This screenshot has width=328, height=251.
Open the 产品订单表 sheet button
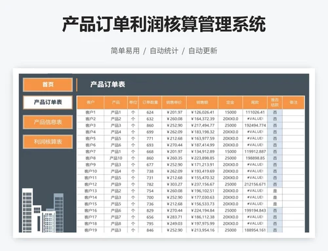(48, 102)
